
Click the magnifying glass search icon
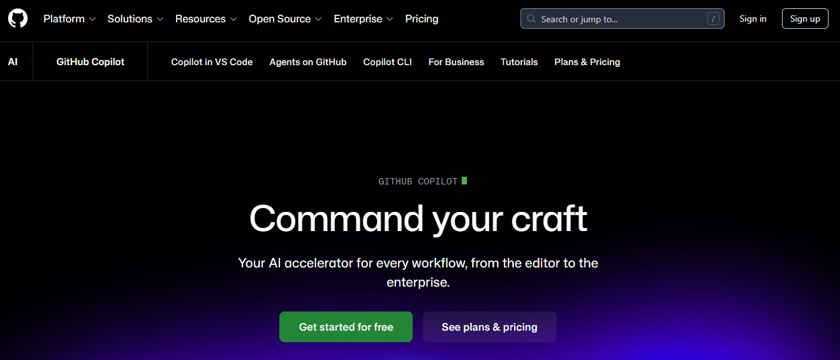[x=531, y=19]
